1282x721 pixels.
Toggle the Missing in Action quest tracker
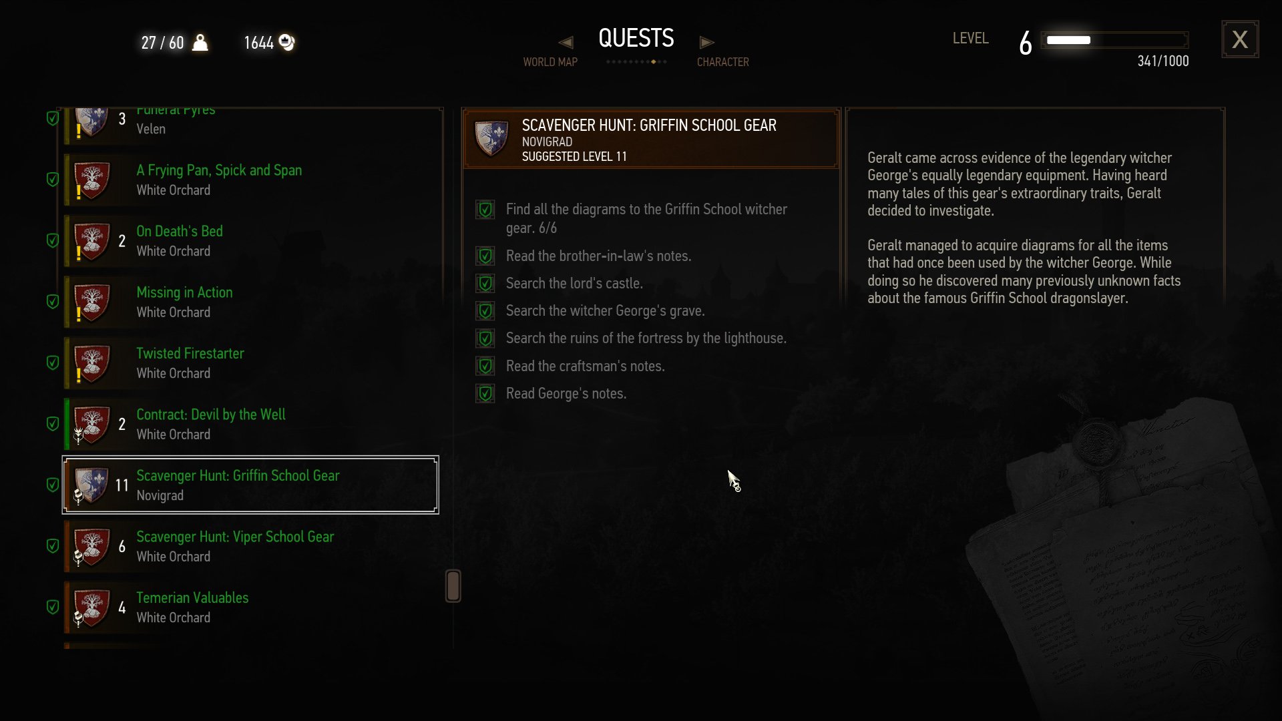tap(53, 301)
